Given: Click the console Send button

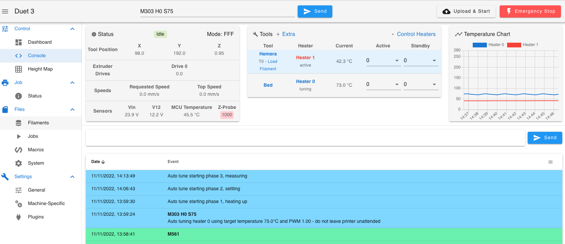Looking at the screenshot, I should (x=545, y=138).
